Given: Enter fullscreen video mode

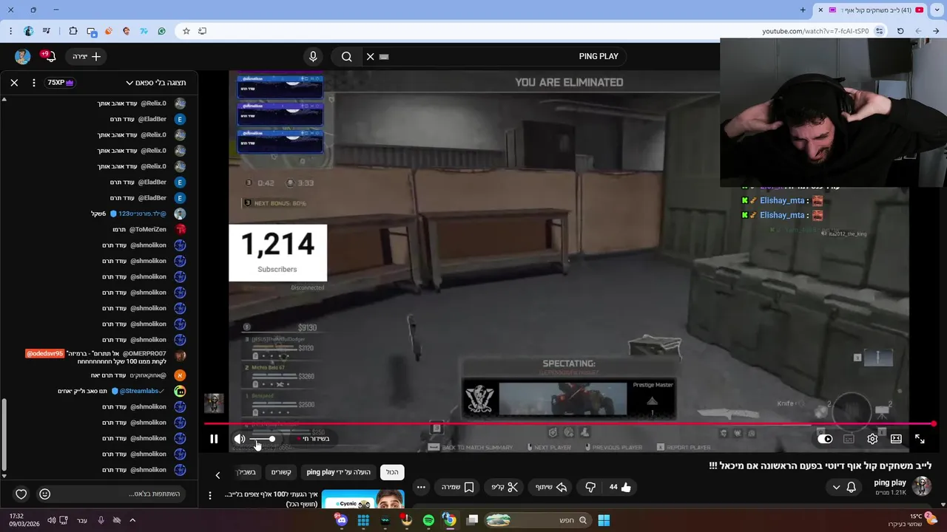Looking at the screenshot, I should 920,439.
